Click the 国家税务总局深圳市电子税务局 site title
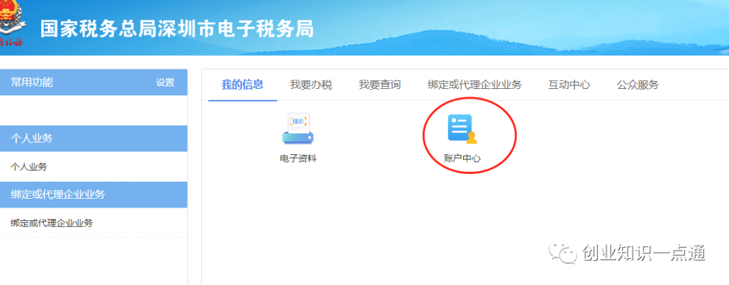The width and height of the screenshot is (729, 285). point(177,28)
